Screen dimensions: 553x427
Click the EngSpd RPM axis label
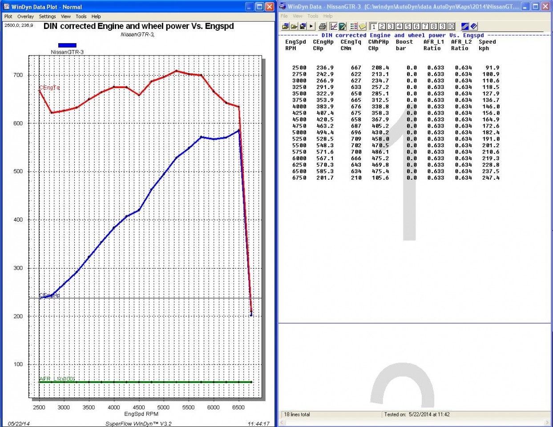[x=141, y=414]
